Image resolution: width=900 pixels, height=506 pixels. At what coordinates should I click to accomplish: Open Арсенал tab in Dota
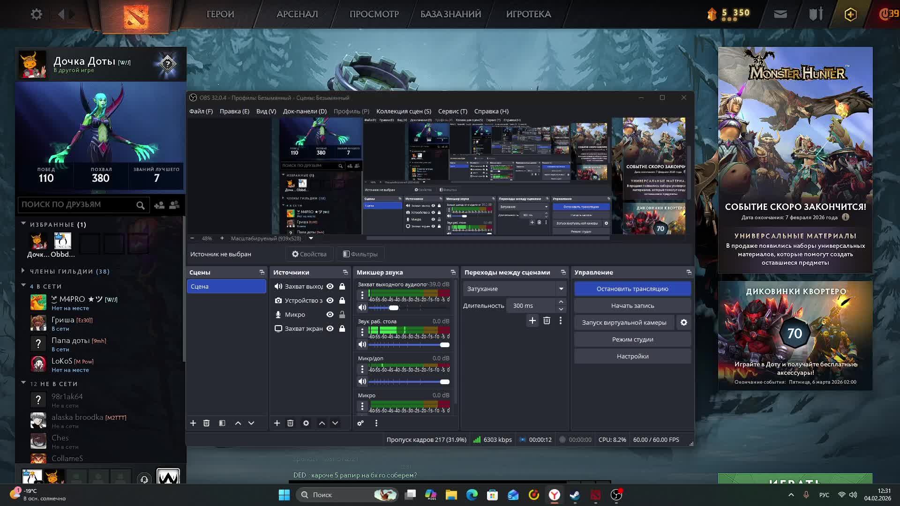click(x=297, y=14)
